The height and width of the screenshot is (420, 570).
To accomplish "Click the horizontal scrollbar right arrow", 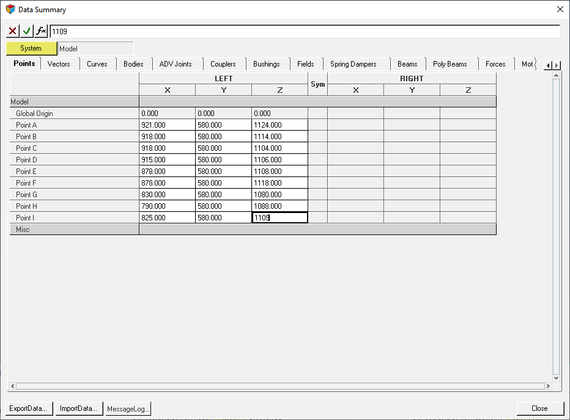I will [548, 386].
